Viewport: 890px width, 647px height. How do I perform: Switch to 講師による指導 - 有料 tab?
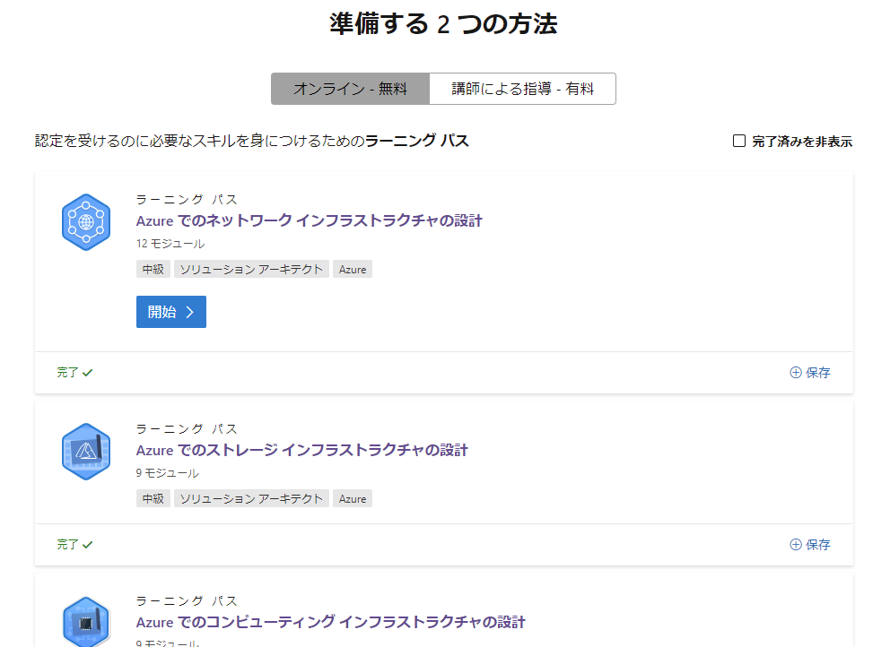pyautogui.click(x=523, y=89)
